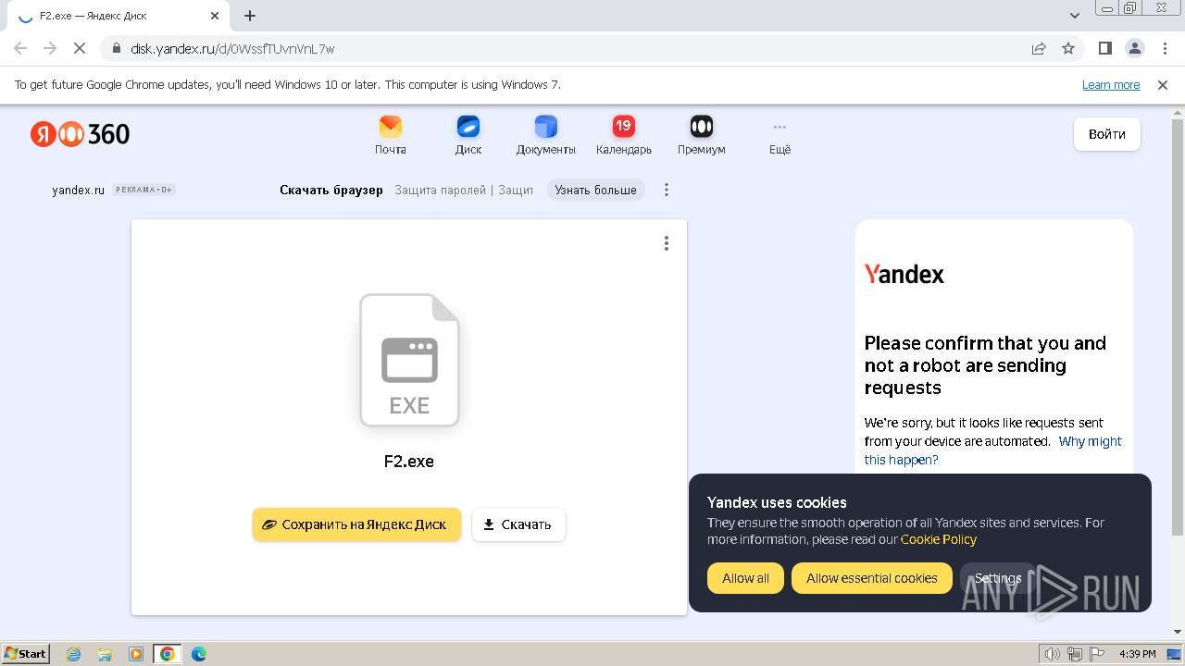Open Windows Media Player from taskbar
The image size is (1185, 666).
click(136, 654)
